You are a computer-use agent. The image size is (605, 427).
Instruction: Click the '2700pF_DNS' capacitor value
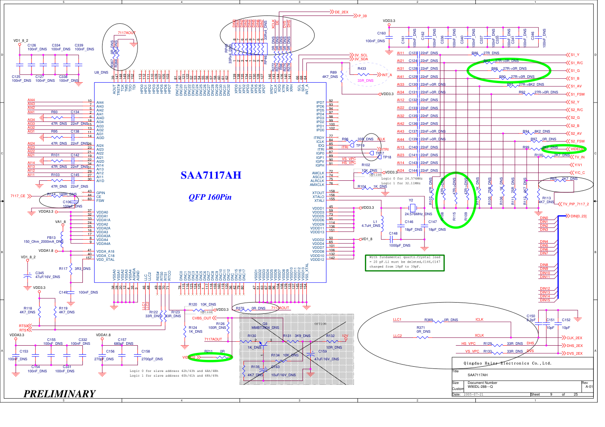152,359
